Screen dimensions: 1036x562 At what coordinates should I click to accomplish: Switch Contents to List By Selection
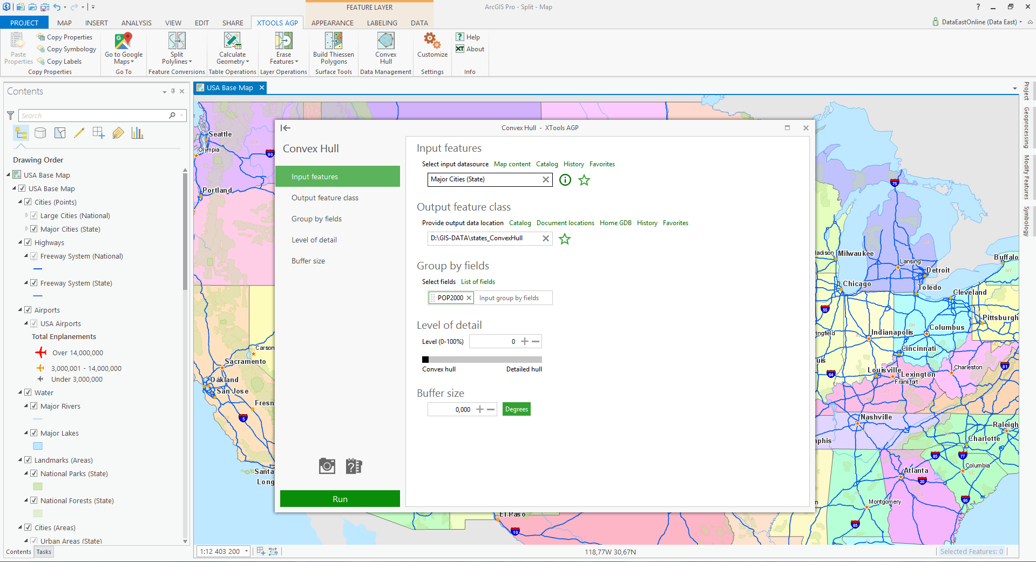[x=60, y=133]
